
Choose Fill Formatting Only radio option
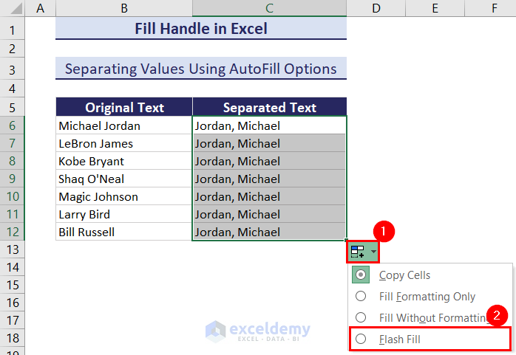coord(361,297)
